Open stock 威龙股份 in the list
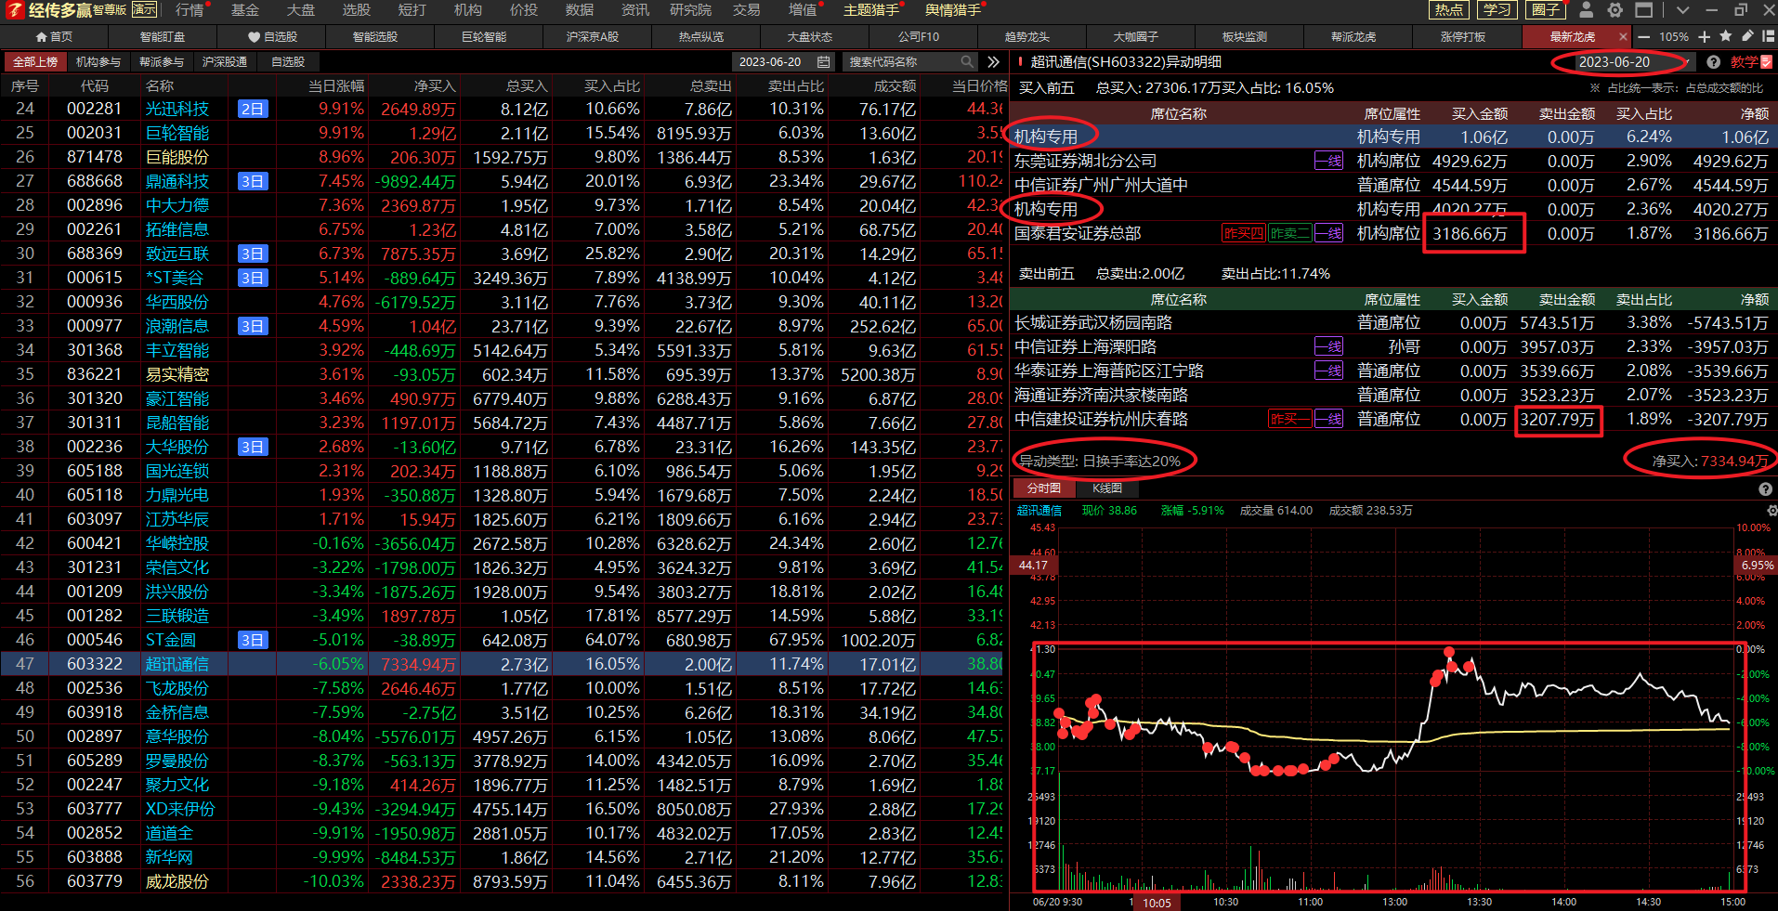The width and height of the screenshot is (1778, 911). 176,881
